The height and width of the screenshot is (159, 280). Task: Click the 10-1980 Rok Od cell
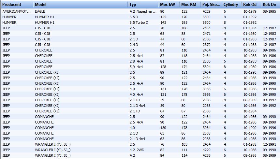(x=250, y=67)
